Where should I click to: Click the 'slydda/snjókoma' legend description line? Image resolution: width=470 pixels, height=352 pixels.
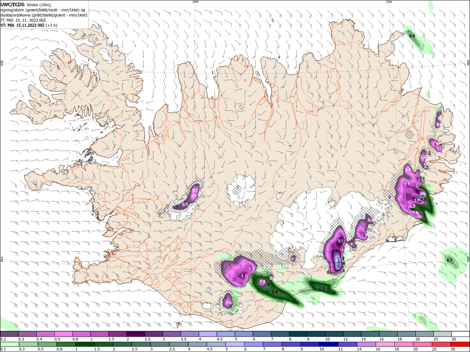(44, 15)
